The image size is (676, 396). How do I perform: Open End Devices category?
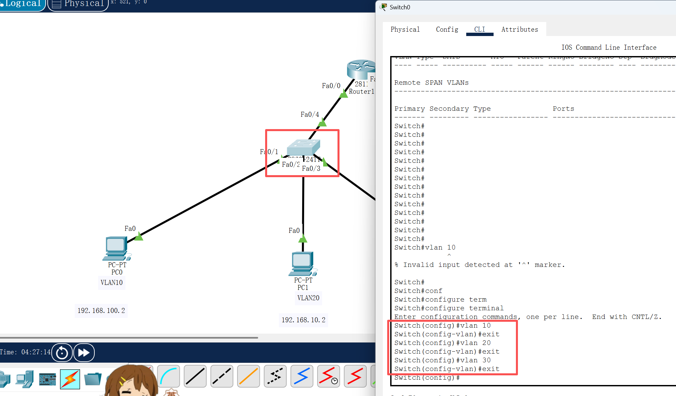coord(25,379)
